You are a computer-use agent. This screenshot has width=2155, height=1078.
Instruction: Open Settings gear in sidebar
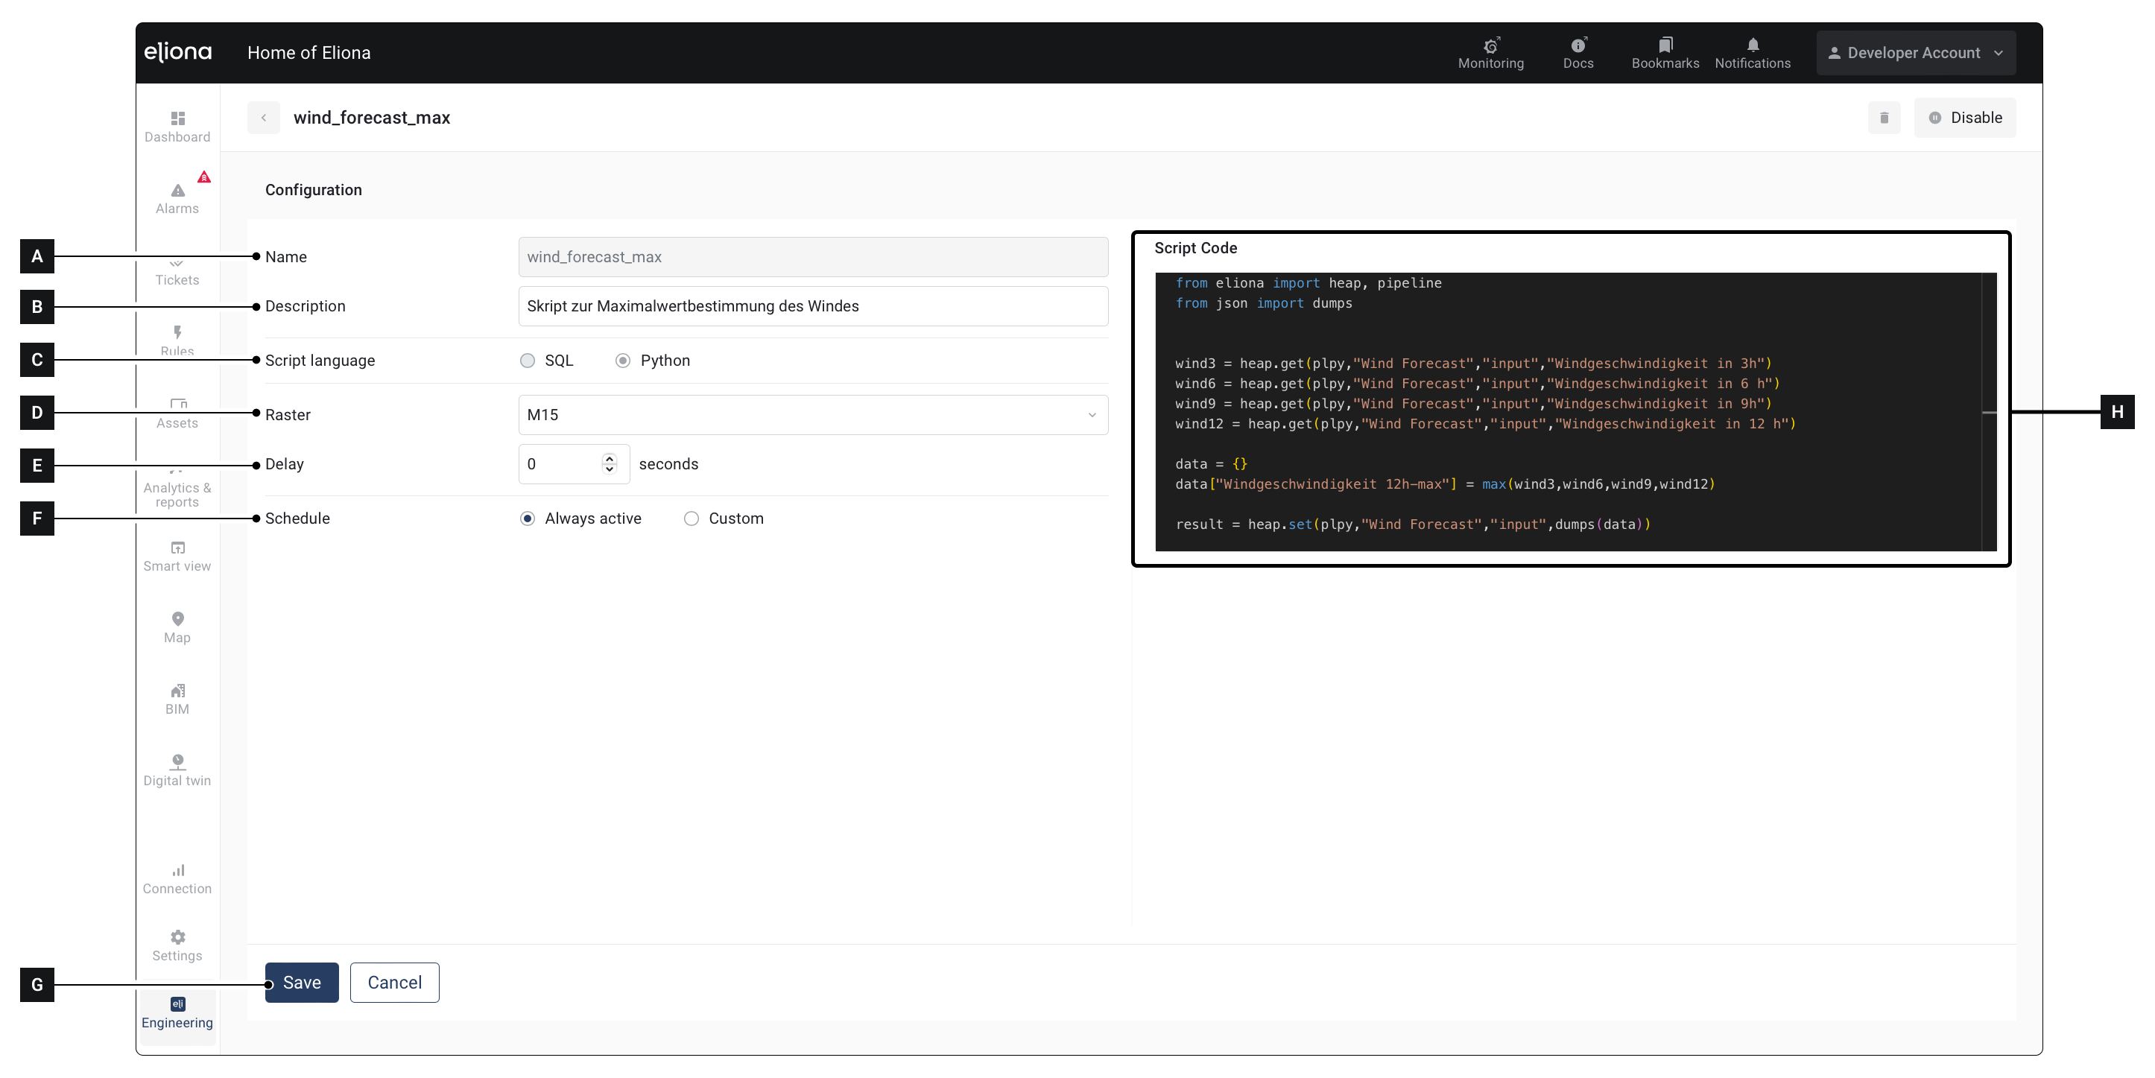(177, 945)
